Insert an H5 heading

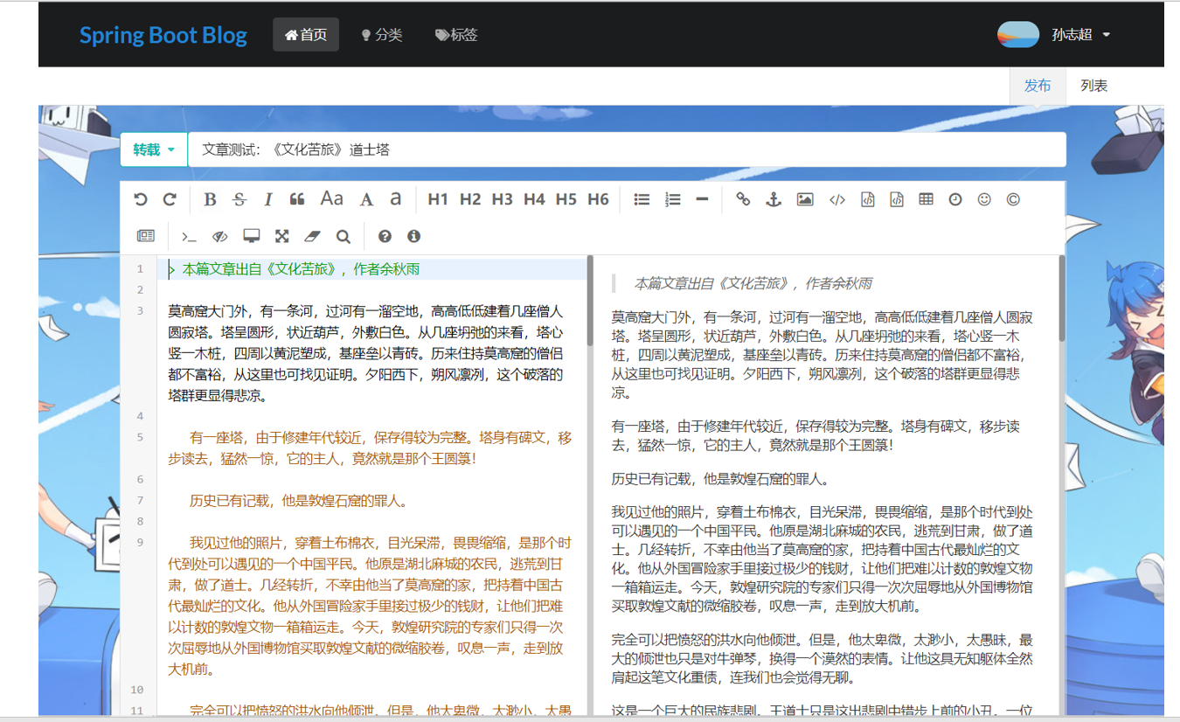coord(566,199)
